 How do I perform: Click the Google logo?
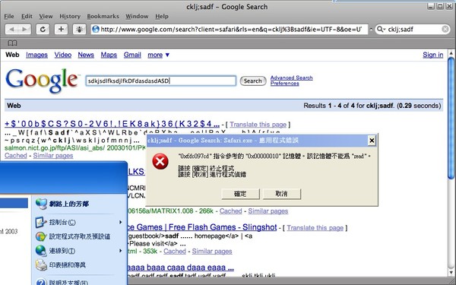pos(43,81)
